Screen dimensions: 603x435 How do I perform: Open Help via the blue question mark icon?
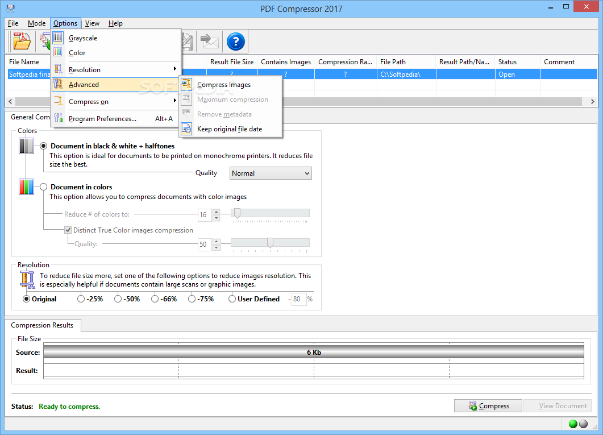pos(235,41)
